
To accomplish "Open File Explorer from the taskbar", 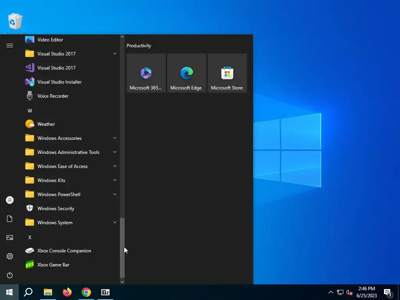I will [x=48, y=292].
